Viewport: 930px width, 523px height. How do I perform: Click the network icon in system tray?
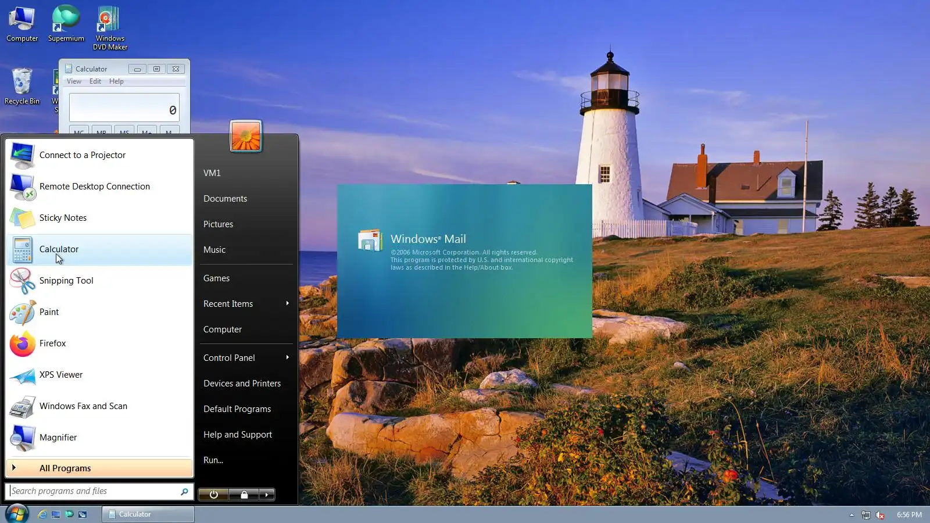click(x=866, y=515)
